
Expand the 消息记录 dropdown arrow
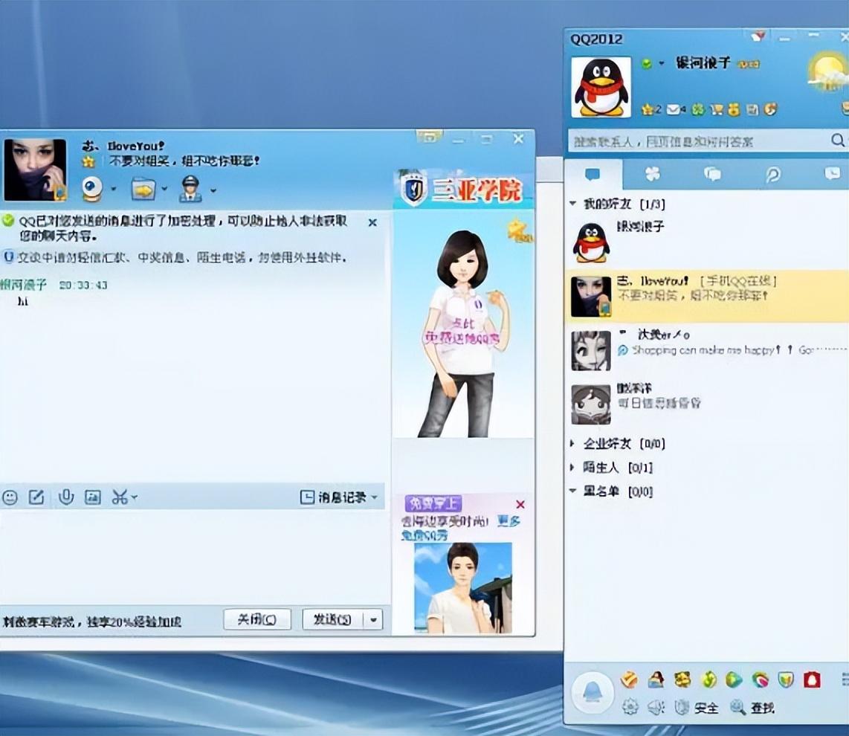374,497
